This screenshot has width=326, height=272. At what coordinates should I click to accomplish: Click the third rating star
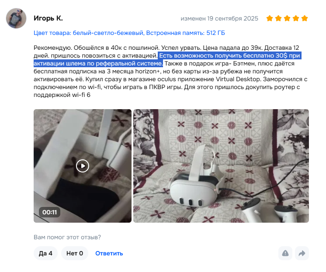coord(287,18)
